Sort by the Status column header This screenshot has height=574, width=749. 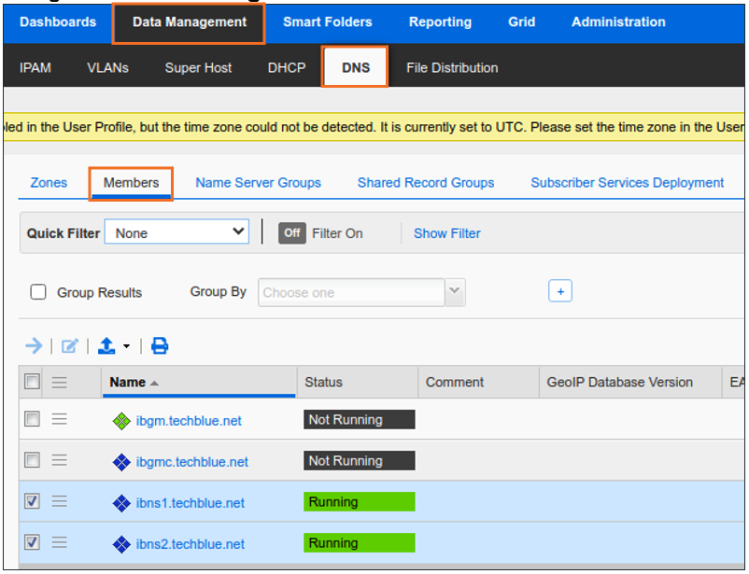pyautogui.click(x=323, y=382)
